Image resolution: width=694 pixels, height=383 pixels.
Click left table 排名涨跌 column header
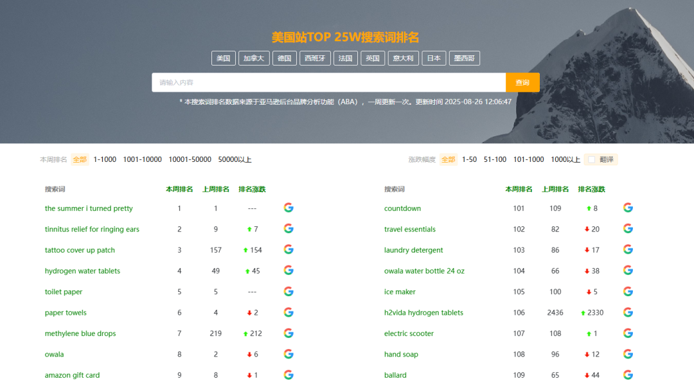click(252, 189)
